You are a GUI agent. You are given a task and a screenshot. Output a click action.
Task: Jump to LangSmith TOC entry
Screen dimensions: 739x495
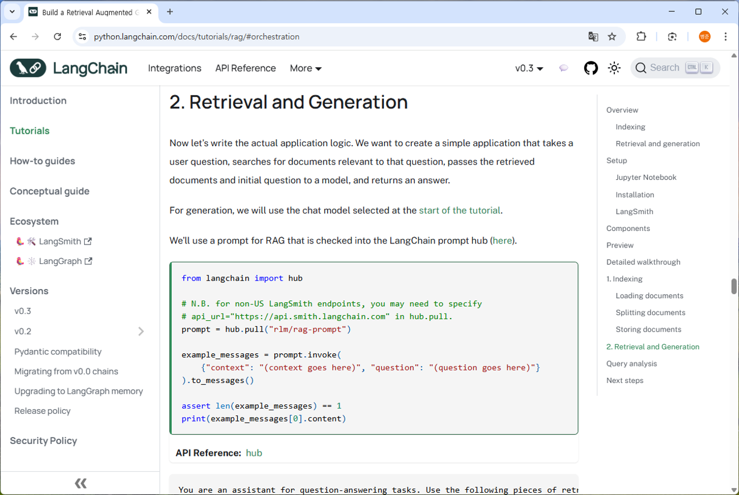pyautogui.click(x=634, y=212)
